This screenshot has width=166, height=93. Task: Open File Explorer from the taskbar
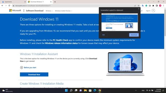pos(85,90)
